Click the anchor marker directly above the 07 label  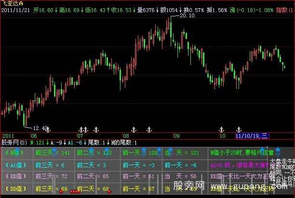coord(81,130)
